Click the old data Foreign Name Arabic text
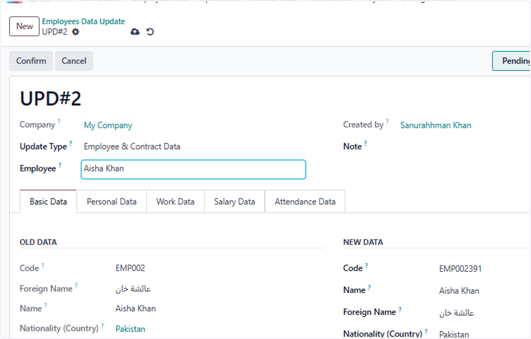Viewport: 531px width, 339px height. click(x=133, y=289)
